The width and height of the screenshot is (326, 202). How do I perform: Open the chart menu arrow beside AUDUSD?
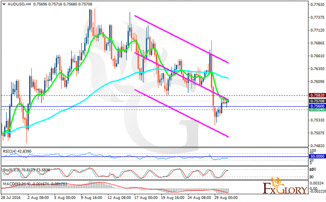4,4
